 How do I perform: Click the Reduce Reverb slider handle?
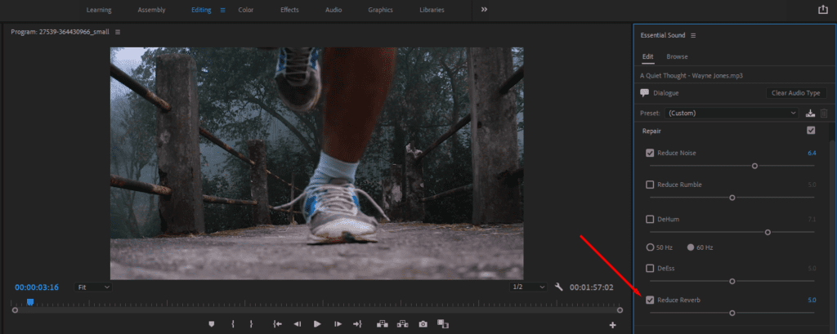point(732,313)
